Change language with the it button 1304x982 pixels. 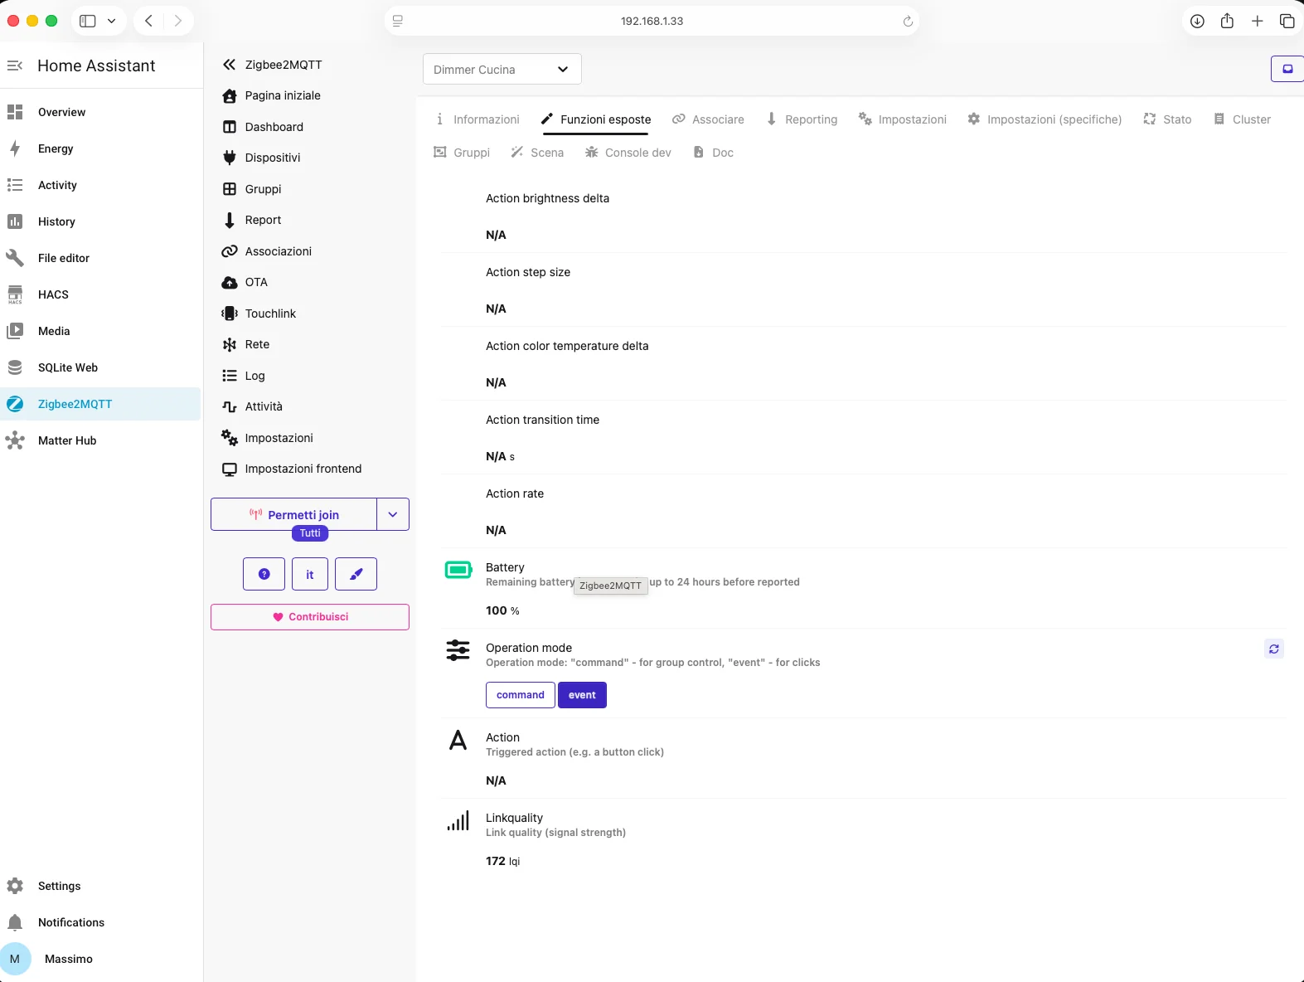tap(310, 574)
